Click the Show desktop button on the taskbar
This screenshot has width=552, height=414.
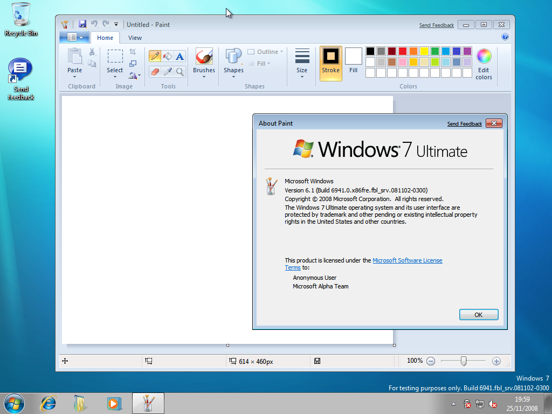point(548,403)
